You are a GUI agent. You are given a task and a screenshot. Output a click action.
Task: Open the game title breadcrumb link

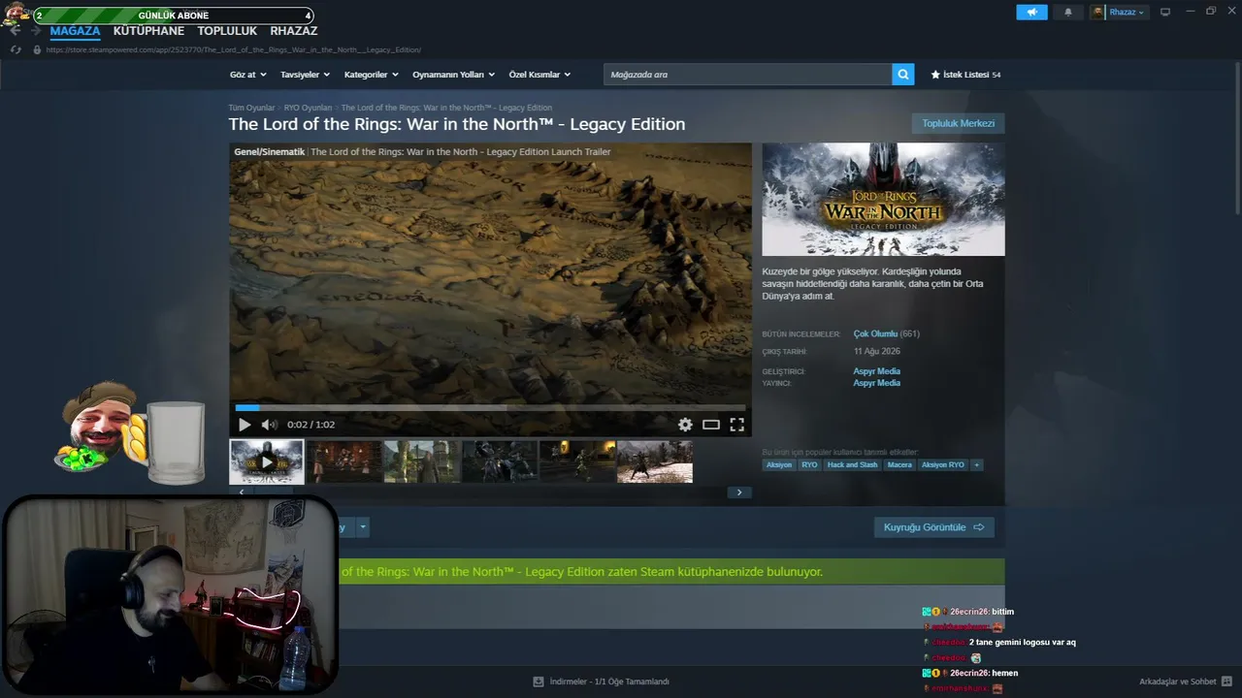point(446,108)
